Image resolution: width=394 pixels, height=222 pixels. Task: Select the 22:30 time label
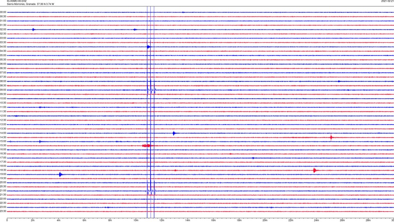[3, 203]
